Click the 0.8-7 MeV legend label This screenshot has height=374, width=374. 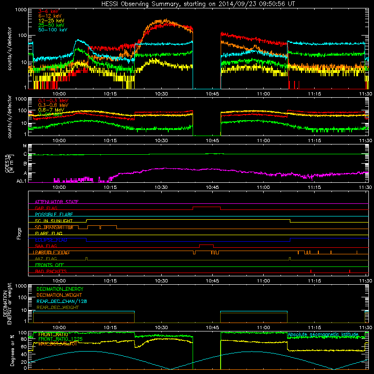(x=51, y=110)
